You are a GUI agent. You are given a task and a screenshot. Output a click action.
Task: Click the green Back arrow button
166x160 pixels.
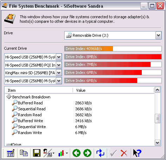pos(77,153)
